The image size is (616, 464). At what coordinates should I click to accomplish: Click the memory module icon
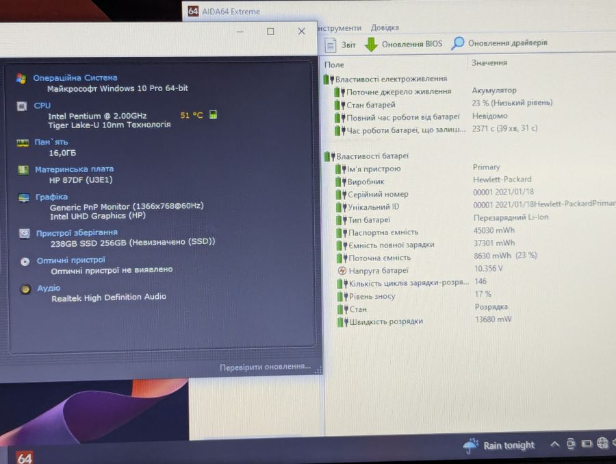click(x=23, y=143)
